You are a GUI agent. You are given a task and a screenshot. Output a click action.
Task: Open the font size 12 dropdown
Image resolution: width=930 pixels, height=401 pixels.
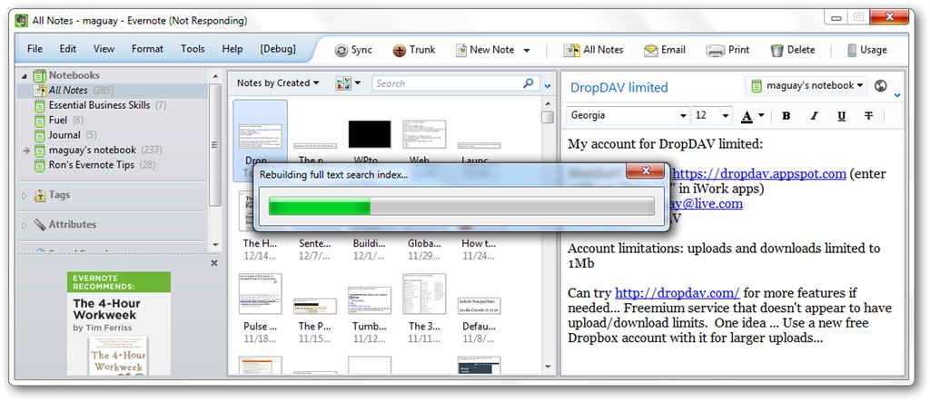(712, 115)
